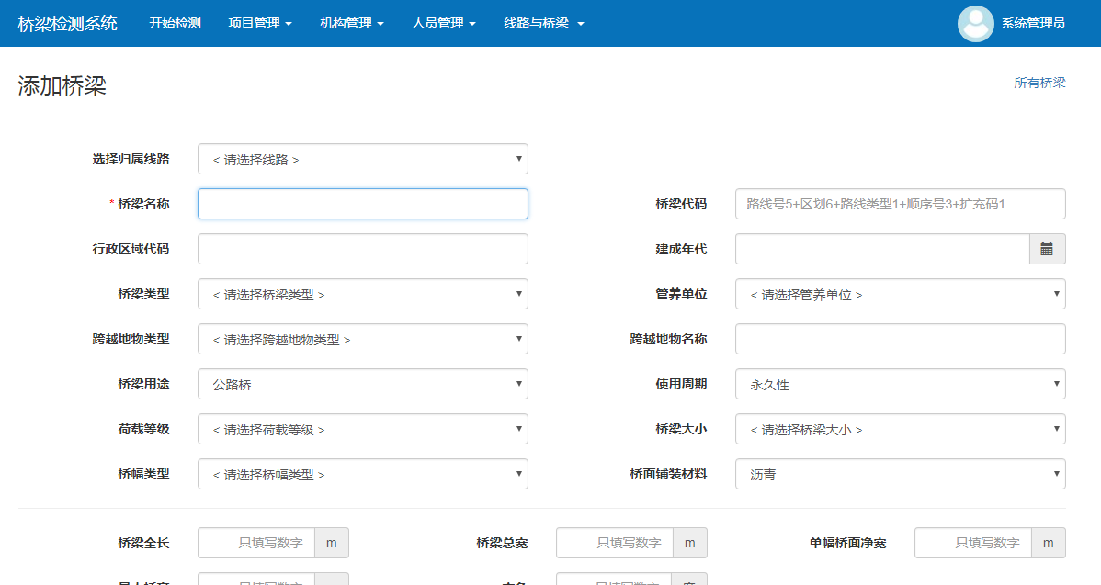1101x585 pixels.
Task: Expand the 桥梁类型 dropdown
Action: (362, 294)
